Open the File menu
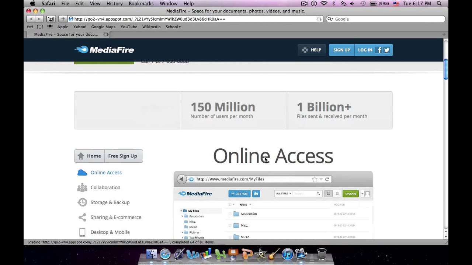 click(x=65, y=3)
